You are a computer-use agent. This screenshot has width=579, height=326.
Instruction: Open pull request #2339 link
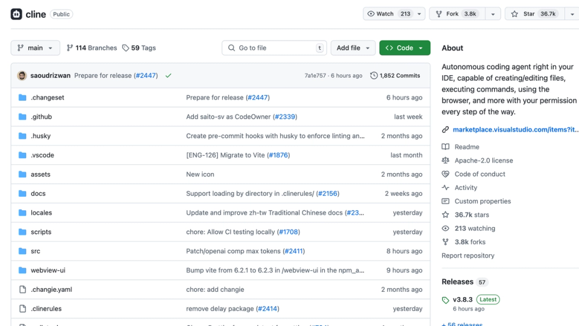[x=285, y=116]
